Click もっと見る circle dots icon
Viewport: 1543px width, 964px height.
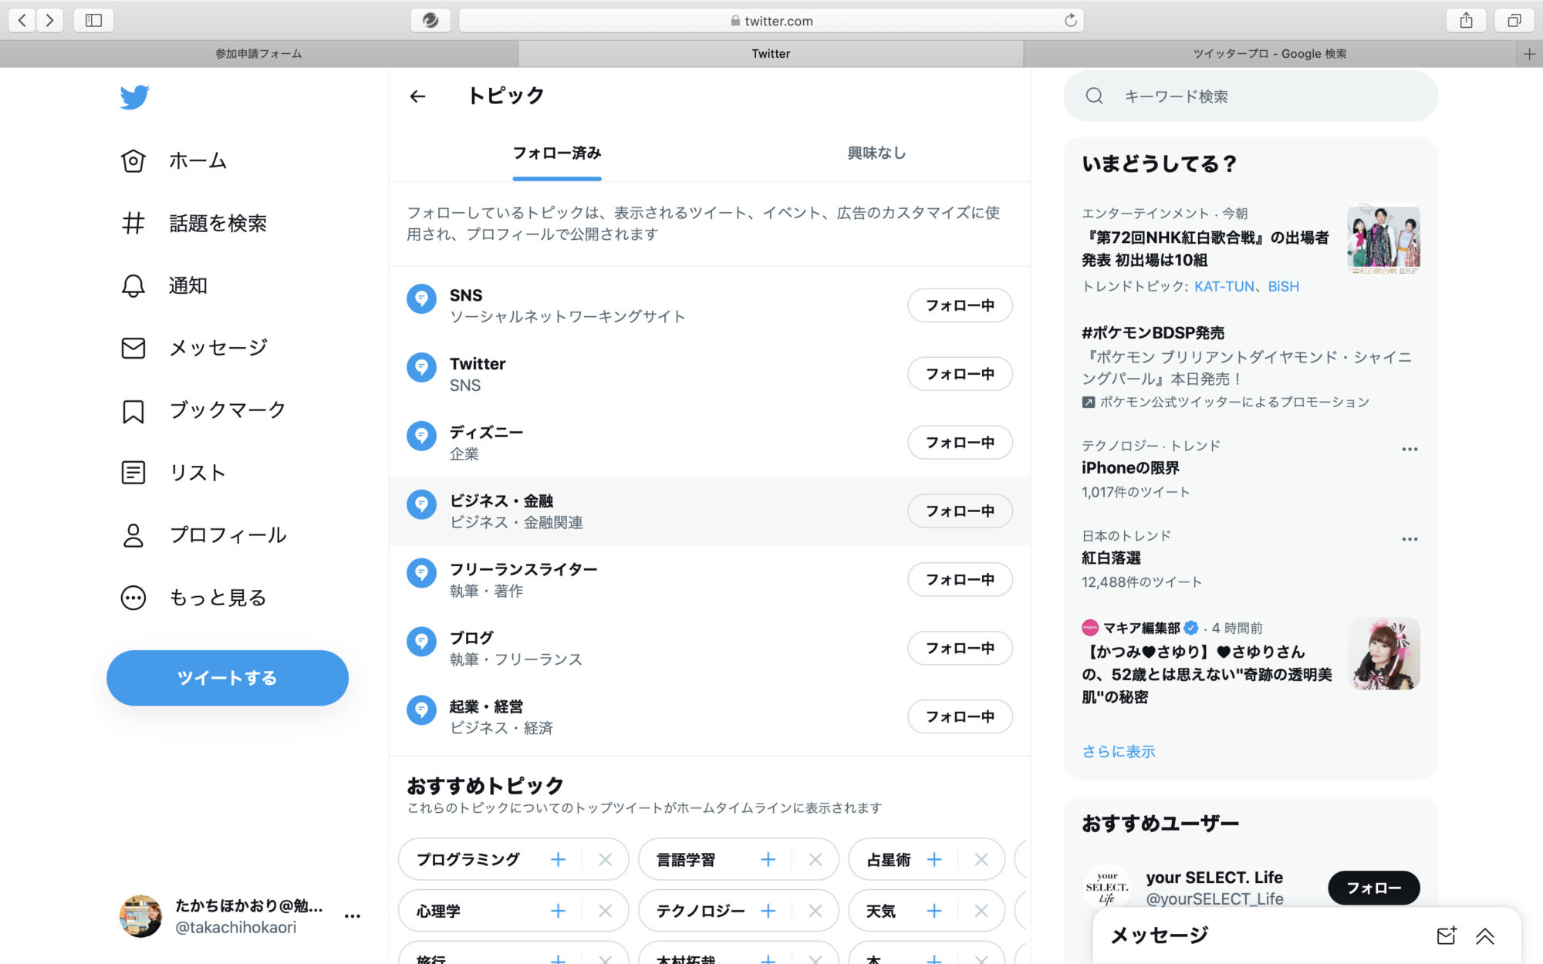133,597
